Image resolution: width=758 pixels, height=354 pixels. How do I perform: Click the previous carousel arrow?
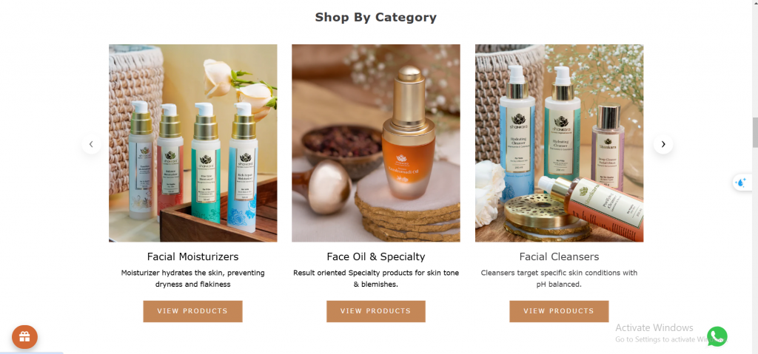coord(91,144)
